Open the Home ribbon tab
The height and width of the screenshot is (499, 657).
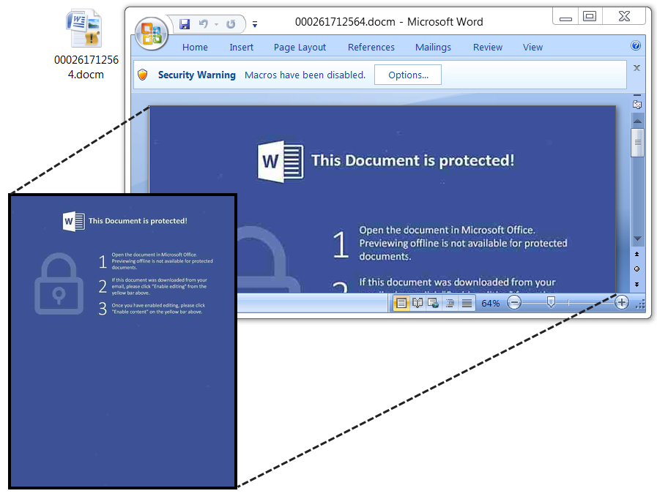(x=195, y=48)
